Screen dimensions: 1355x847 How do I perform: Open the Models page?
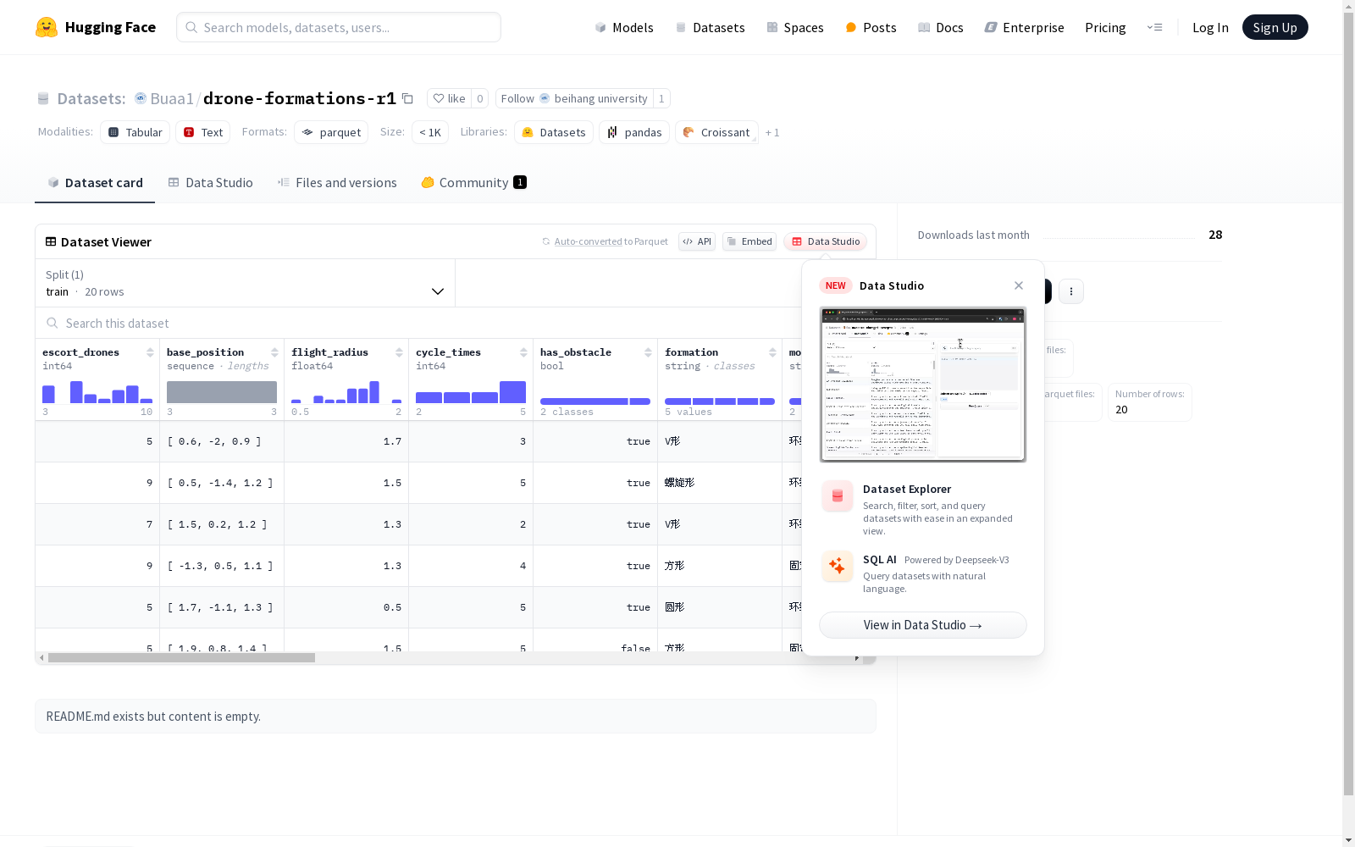tap(624, 27)
